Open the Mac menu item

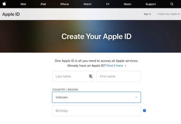tap(23, 4)
